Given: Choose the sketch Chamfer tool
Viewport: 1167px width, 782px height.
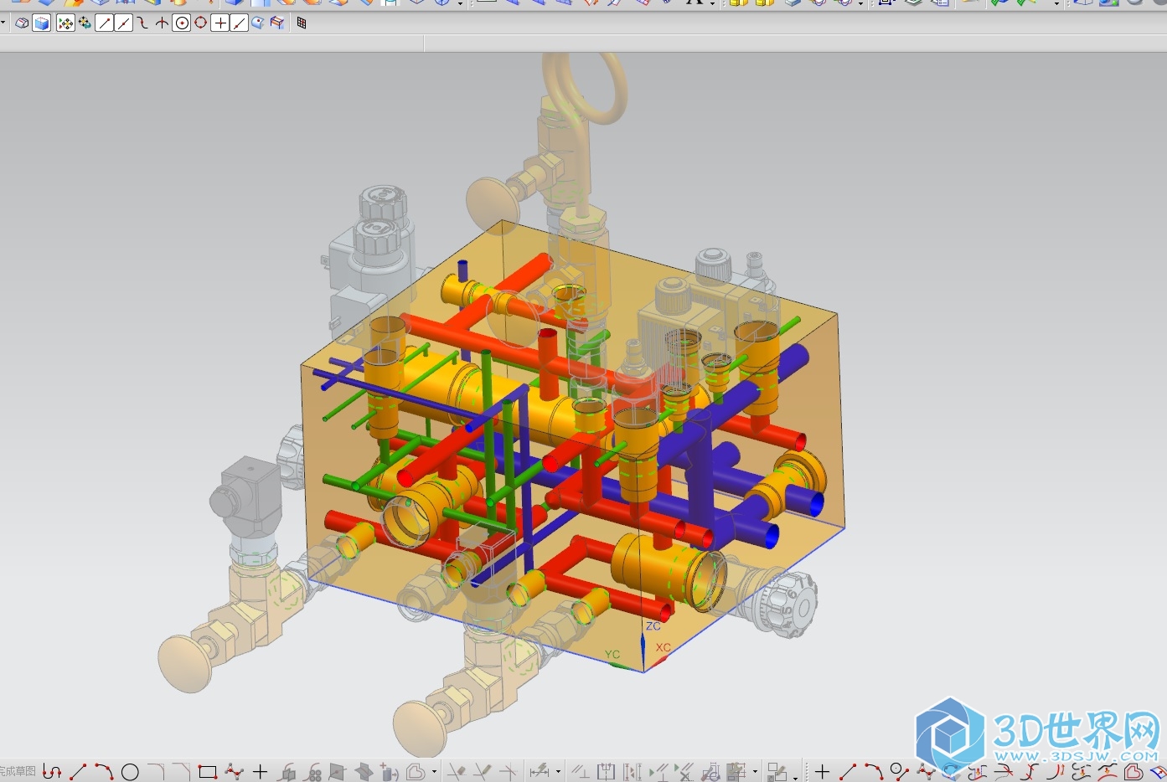Looking at the screenshot, I should point(182,771).
